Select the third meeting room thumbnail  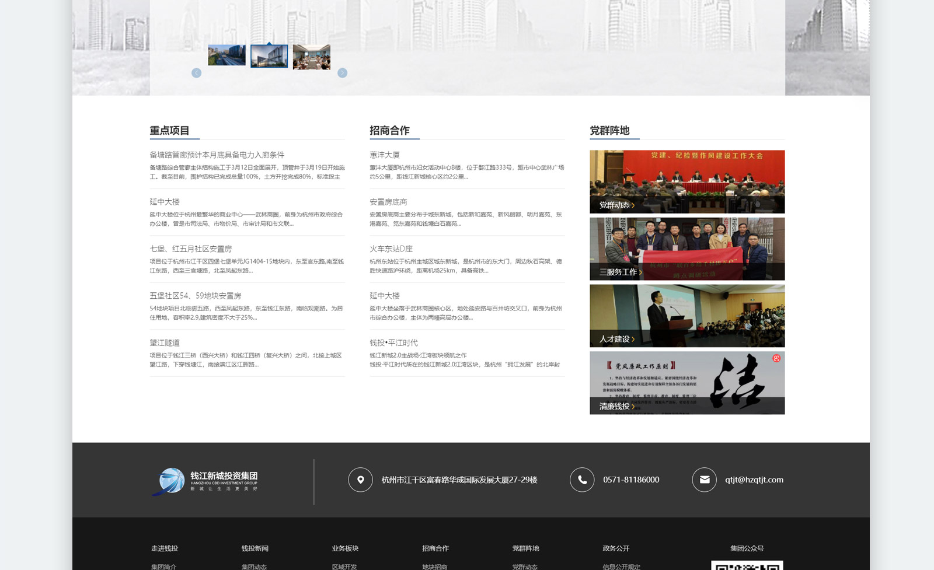(x=311, y=57)
